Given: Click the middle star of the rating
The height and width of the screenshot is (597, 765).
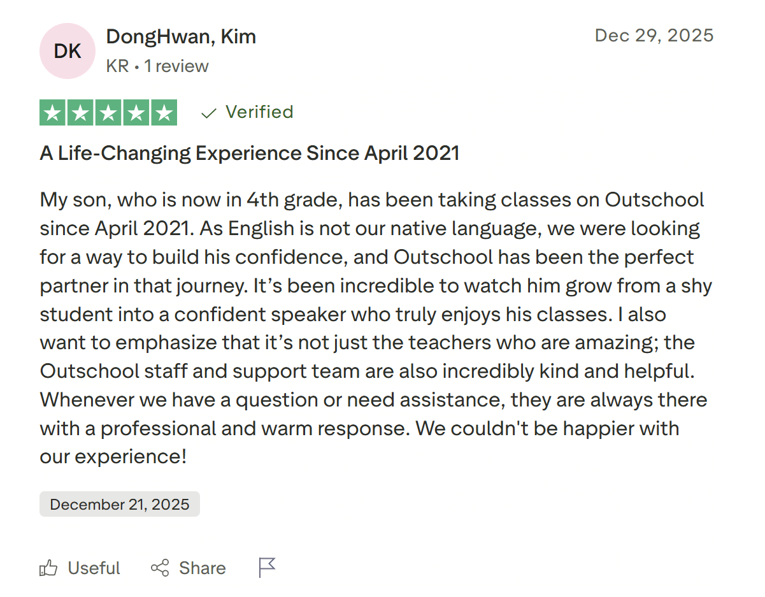Looking at the screenshot, I should (108, 112).
